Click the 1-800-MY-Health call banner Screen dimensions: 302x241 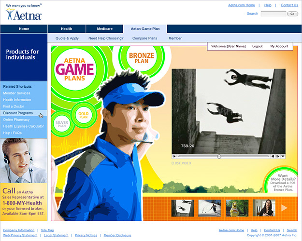(x=24, y=202)
